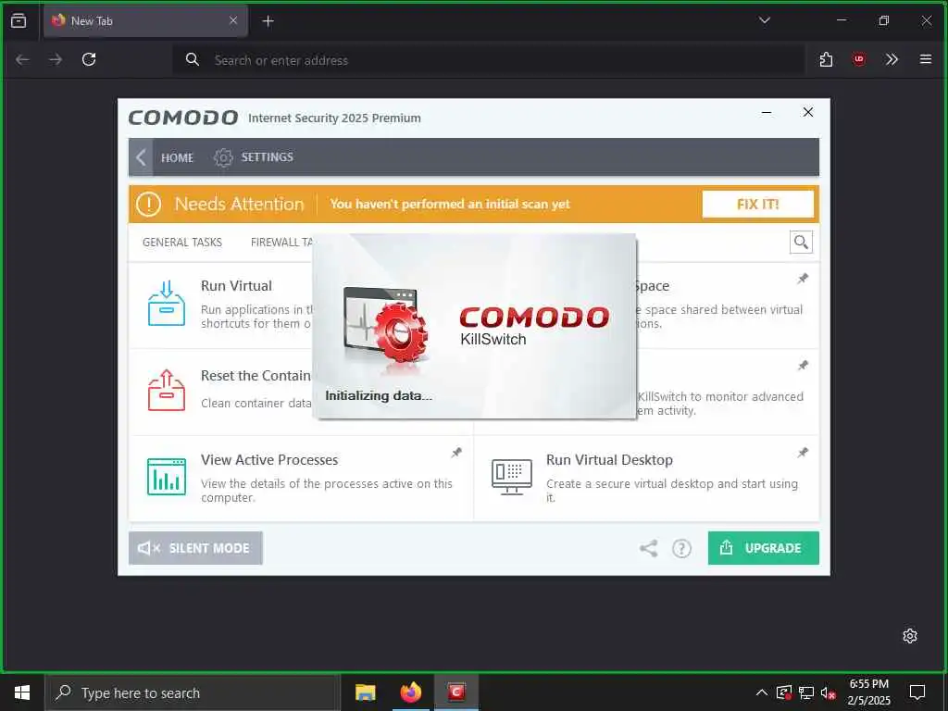Pin the View Active Processes task
This screenshot has width=948, height=711.
coord(456,453)
